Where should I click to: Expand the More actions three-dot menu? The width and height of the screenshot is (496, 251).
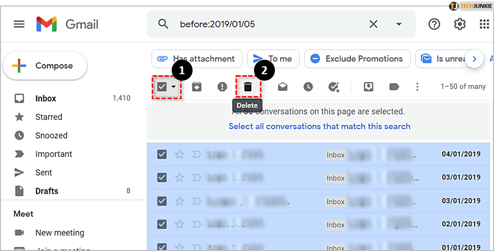(418, 87)
